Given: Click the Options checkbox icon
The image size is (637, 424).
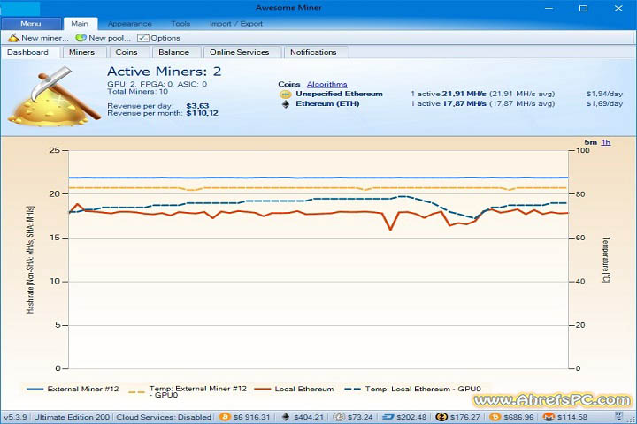Looking at the screenshot, I should 143,38.
